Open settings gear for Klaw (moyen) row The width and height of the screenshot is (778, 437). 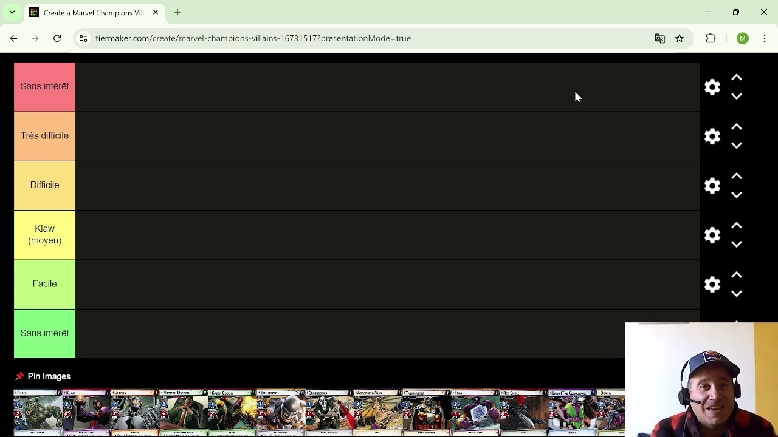712,235
